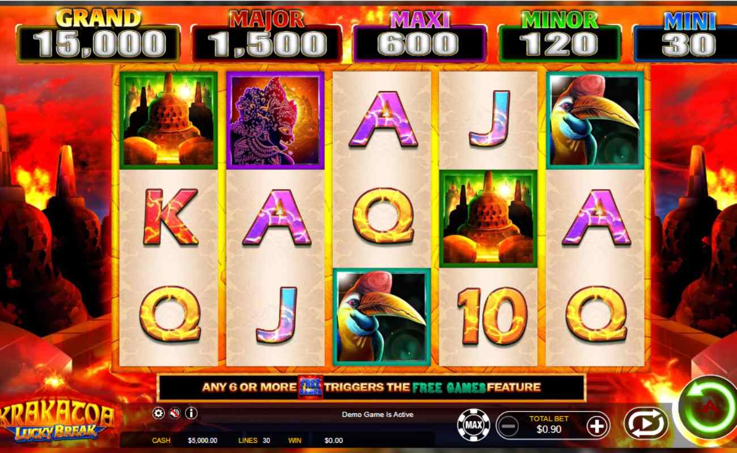Open the settings gear icon
The image size is (737, 453).
158,413
